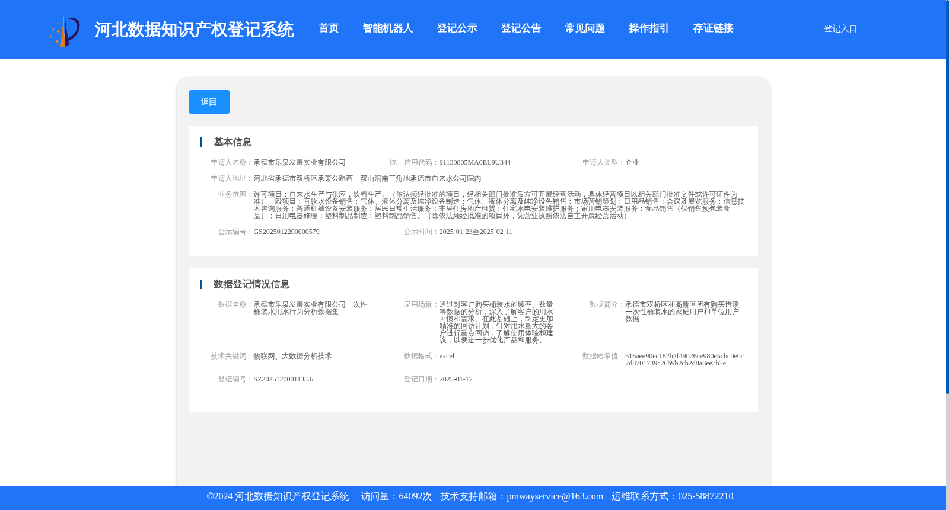The height and width of the screenshot is (510, 949).
Task: Go to 登记公示 page
Action: 457,28
